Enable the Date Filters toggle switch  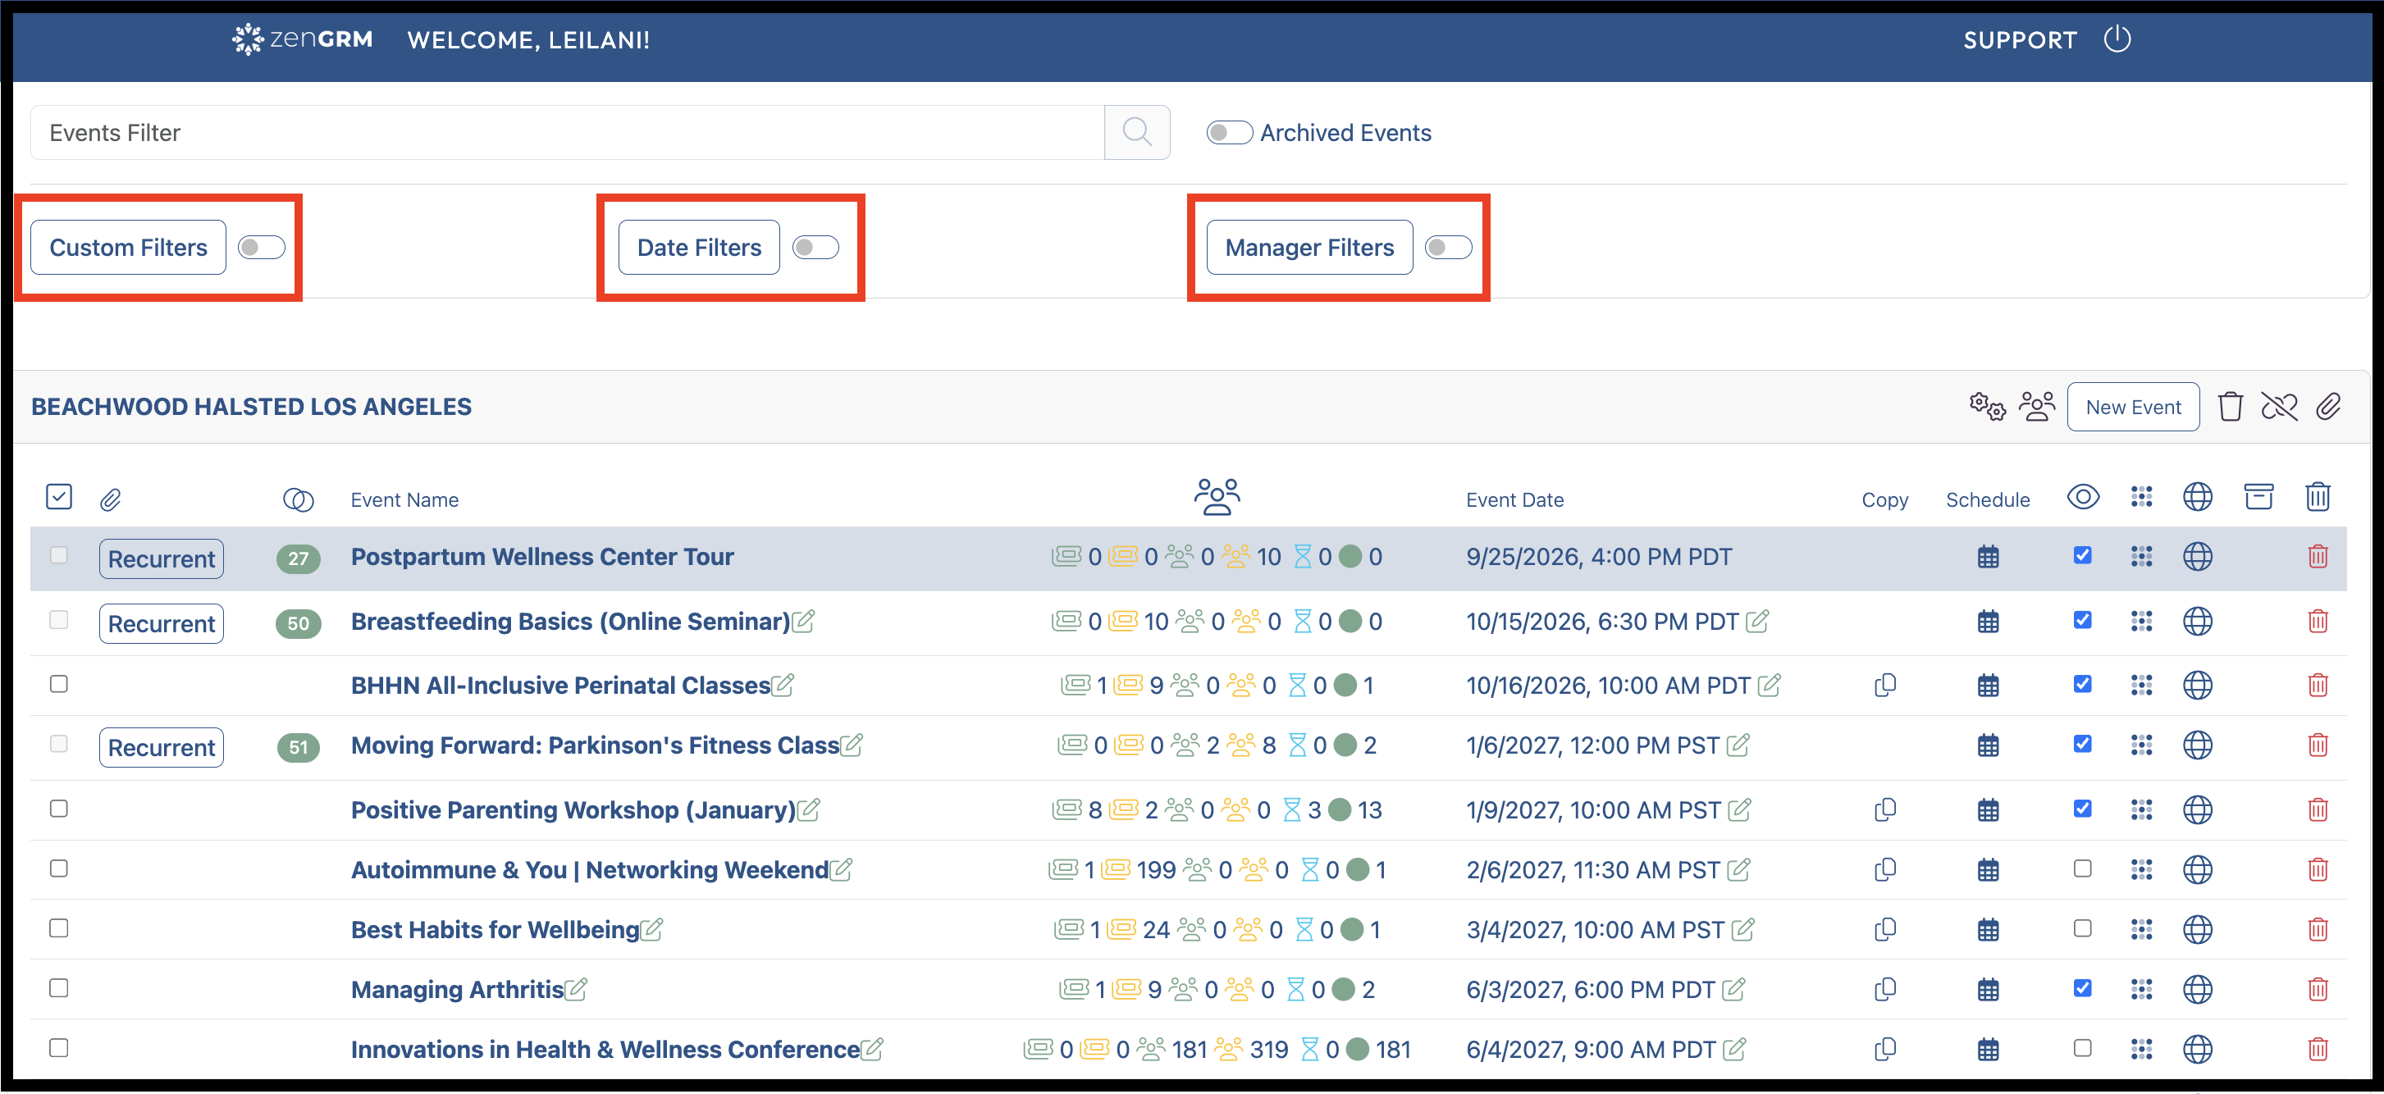tap(815, 247)
